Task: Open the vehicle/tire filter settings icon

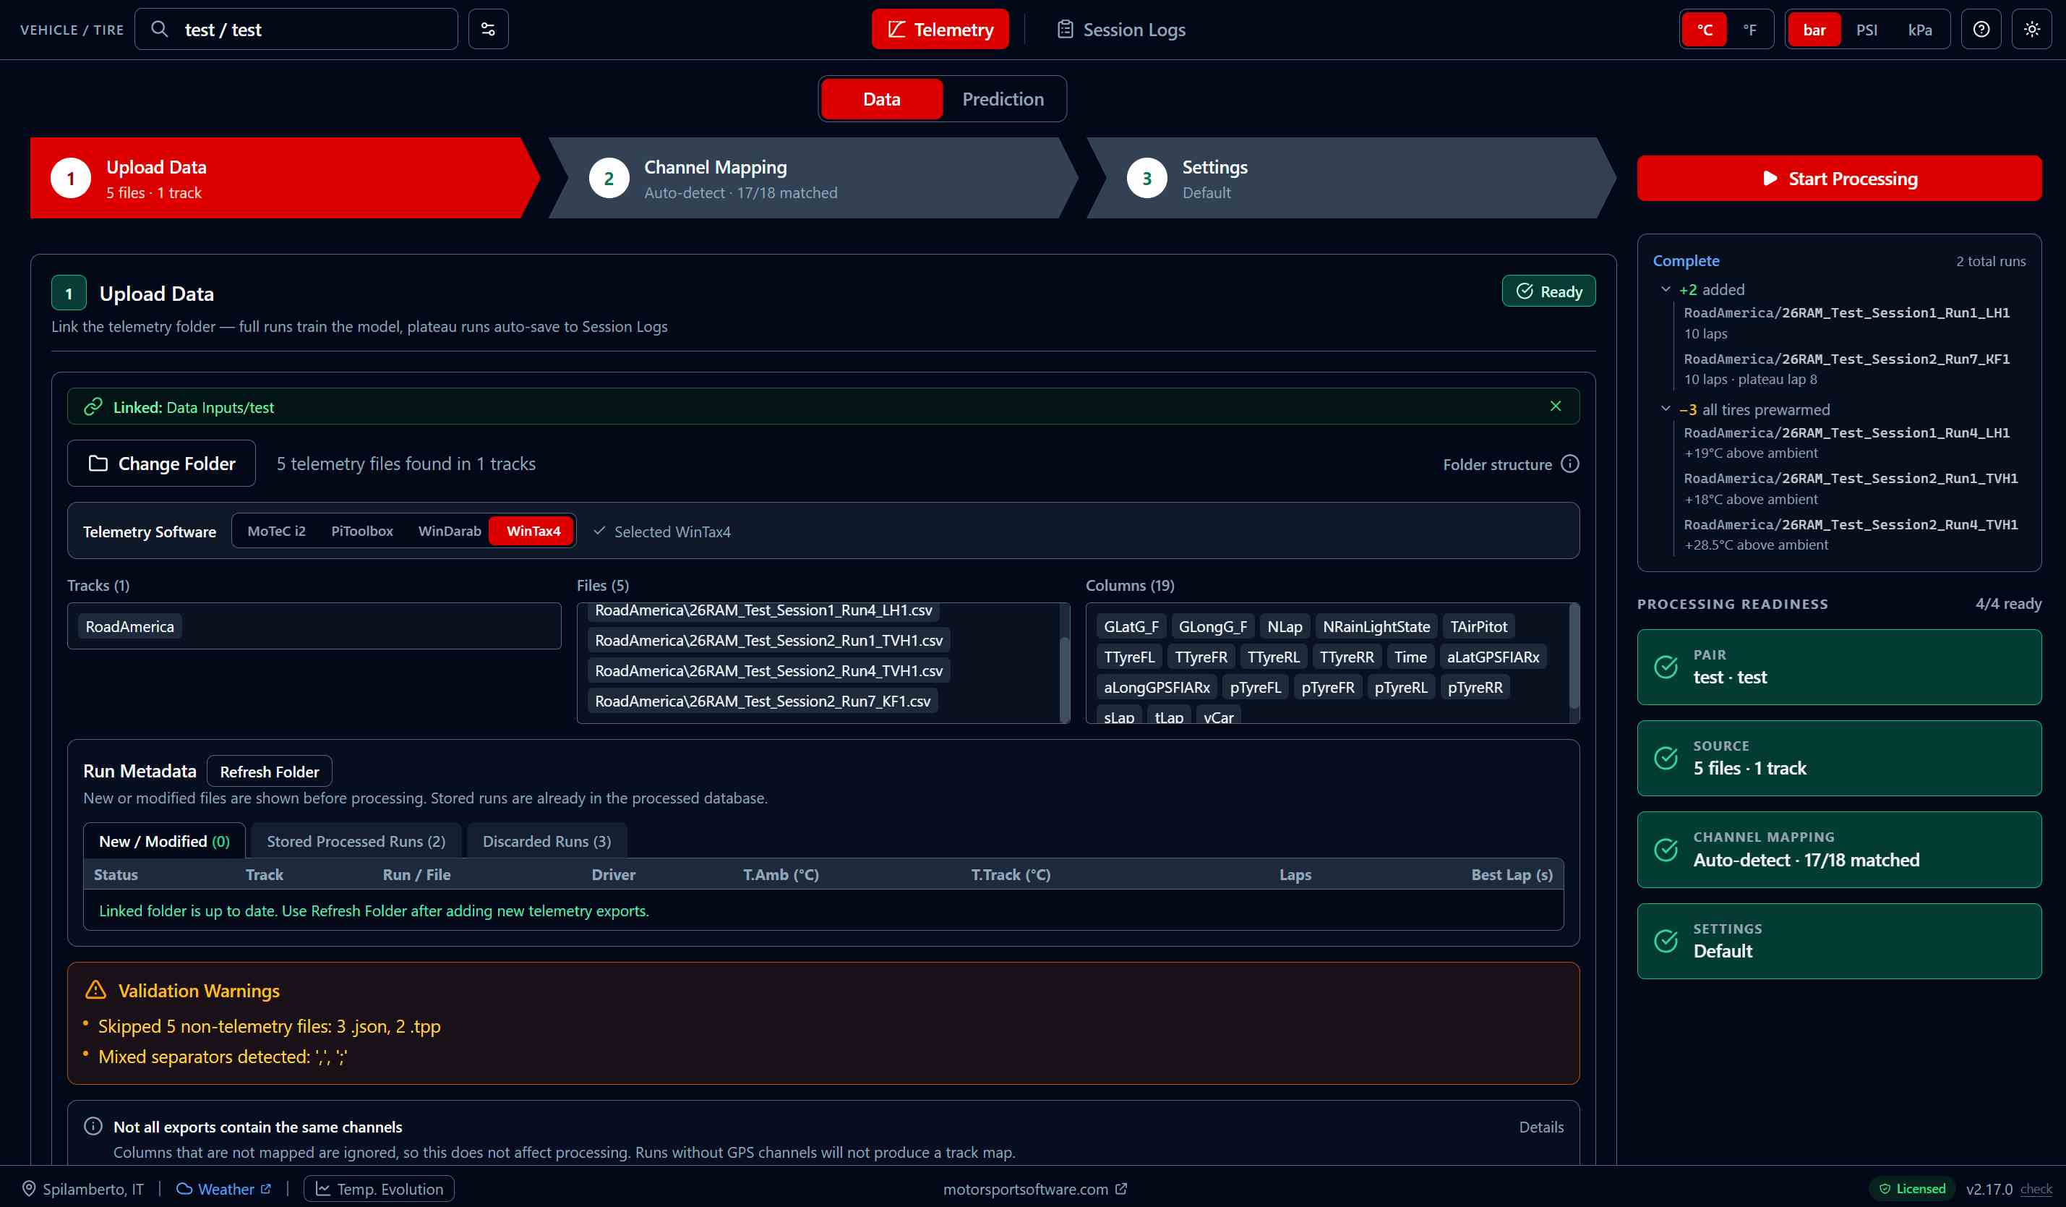Action: pyautogui.click(x=488, y=30)
